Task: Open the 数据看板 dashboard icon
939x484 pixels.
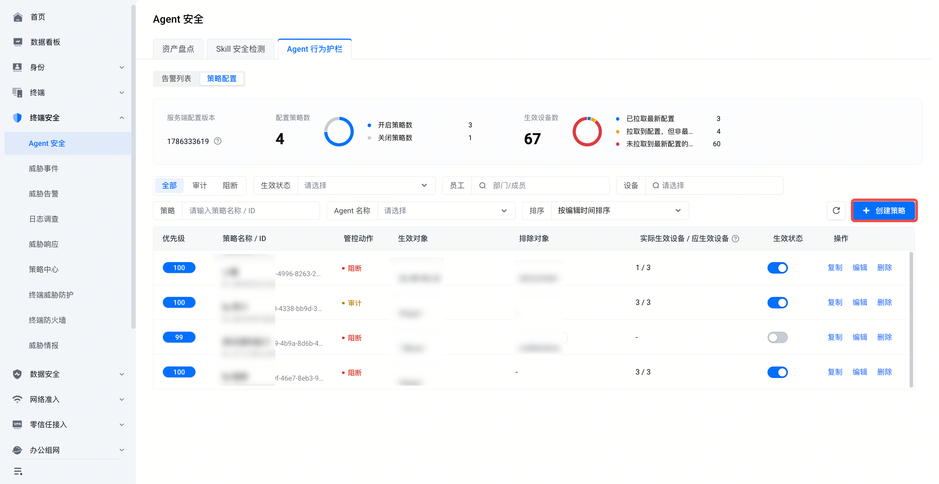Action: (18, 42)
